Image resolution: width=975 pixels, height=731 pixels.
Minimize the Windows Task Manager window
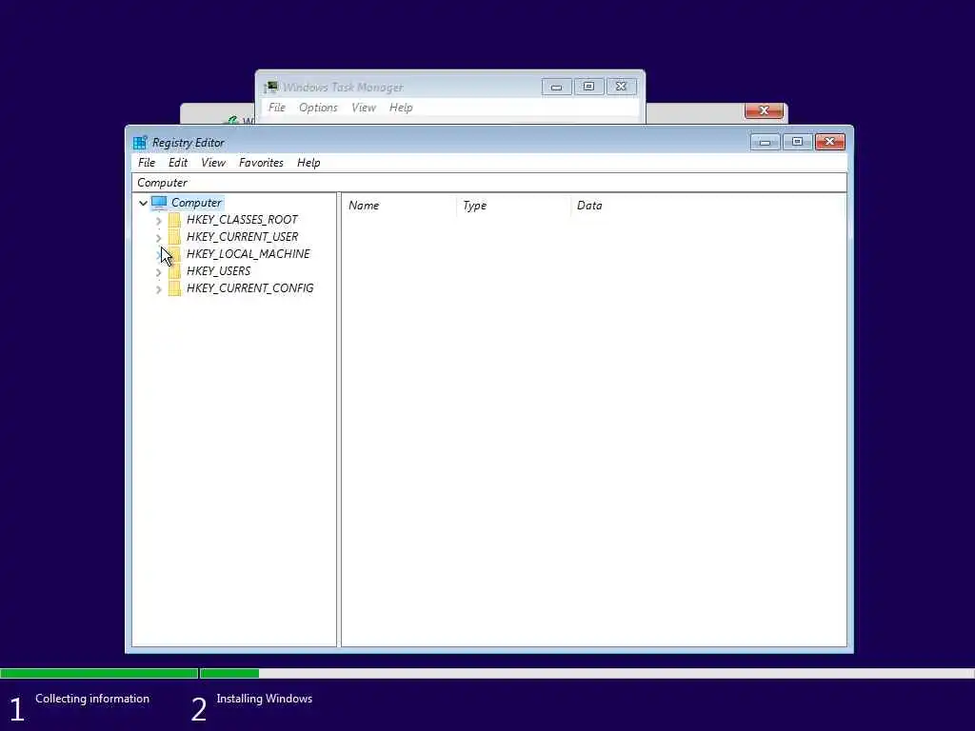coord(556,87)
